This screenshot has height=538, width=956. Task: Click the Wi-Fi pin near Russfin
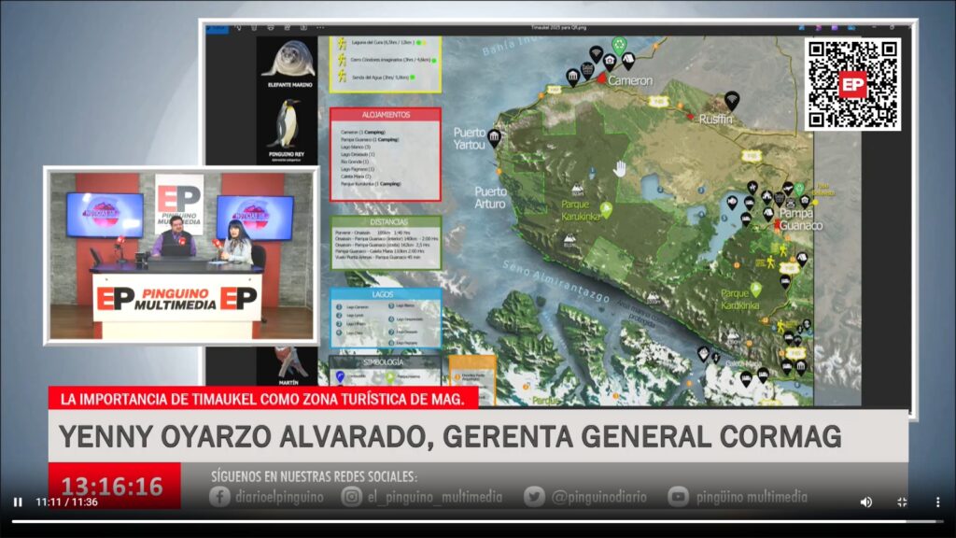732,99
